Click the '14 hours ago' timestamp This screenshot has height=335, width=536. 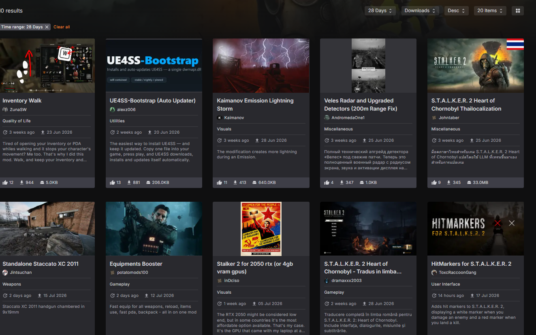(451, 296)
